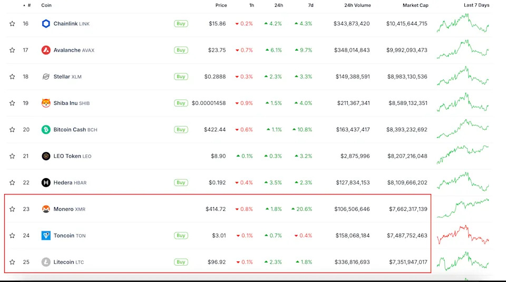Sort by the 24h change header
Screen dimensions: 506x282
click(278, 5)
